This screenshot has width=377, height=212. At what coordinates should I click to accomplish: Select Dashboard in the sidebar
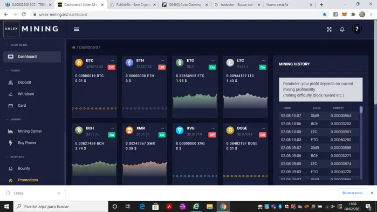(32, 57)
